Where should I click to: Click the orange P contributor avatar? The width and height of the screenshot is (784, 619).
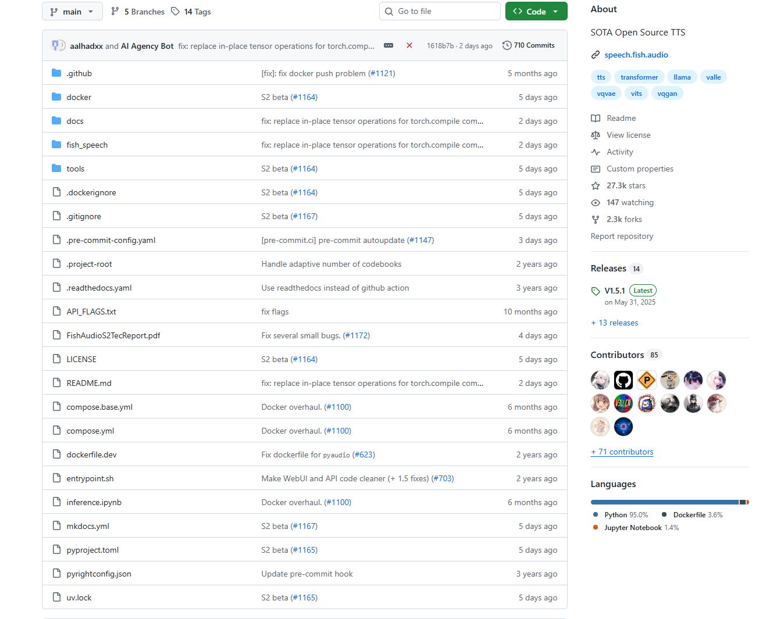click(x=647, y=380)
